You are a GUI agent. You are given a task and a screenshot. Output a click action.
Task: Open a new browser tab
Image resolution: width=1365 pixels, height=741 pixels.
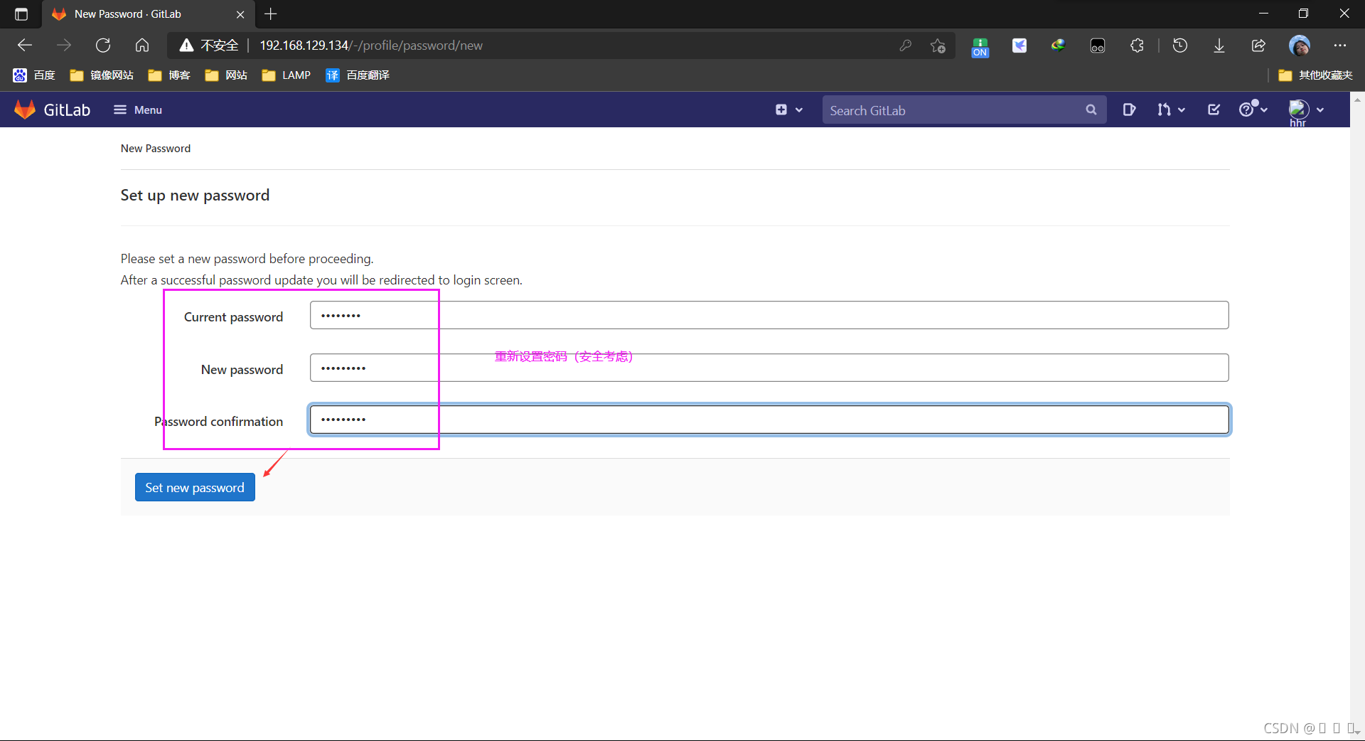tap(271, 14)
